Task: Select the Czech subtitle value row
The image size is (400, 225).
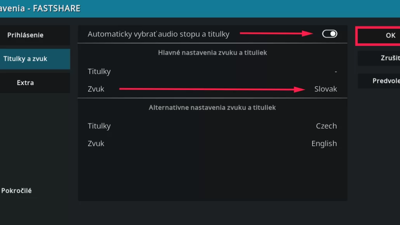Action: click(x=326, y=126)
